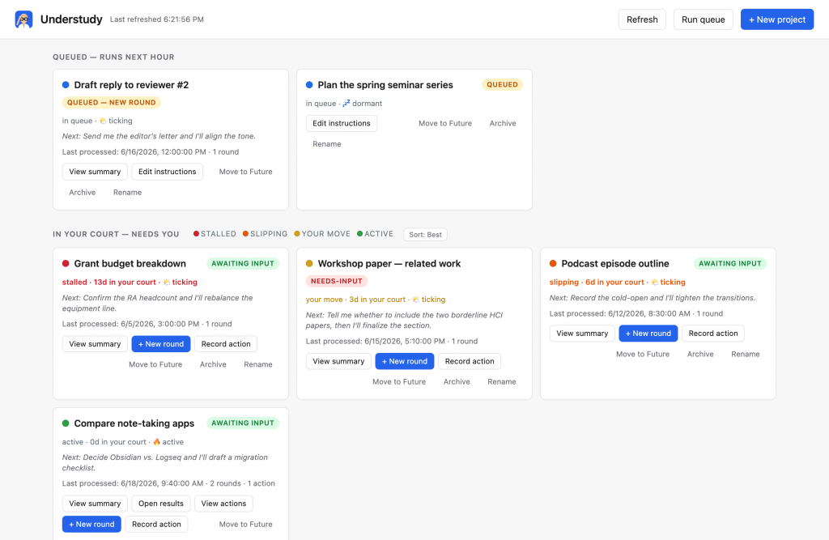
Task: Click red status dot on Grant budget breakdown
Action: (x=66, y=263)
